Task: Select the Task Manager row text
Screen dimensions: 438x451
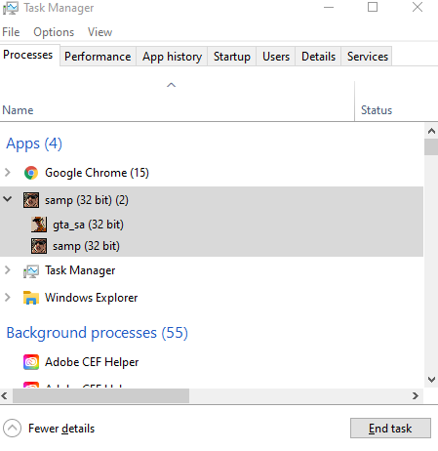Action: (x=80, y=270)
